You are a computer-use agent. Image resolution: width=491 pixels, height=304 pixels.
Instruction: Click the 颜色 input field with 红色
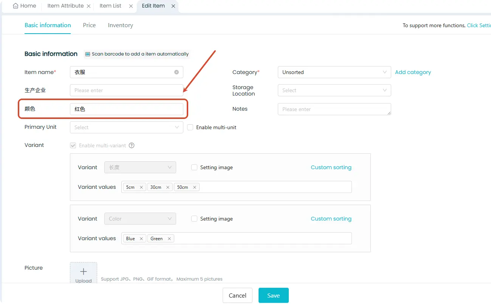coord(126,109)
